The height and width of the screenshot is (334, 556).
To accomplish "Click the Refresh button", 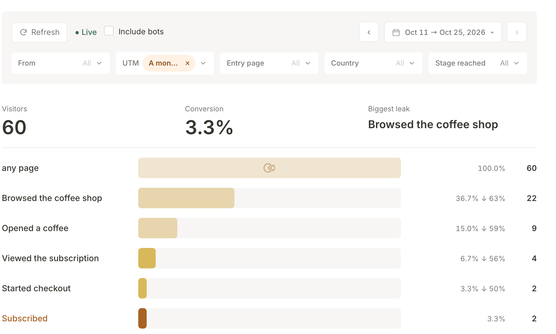I will [39, 32].
